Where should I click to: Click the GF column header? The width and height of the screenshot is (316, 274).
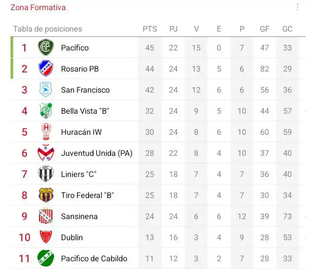pyautogui.click(x=264, y=29)
